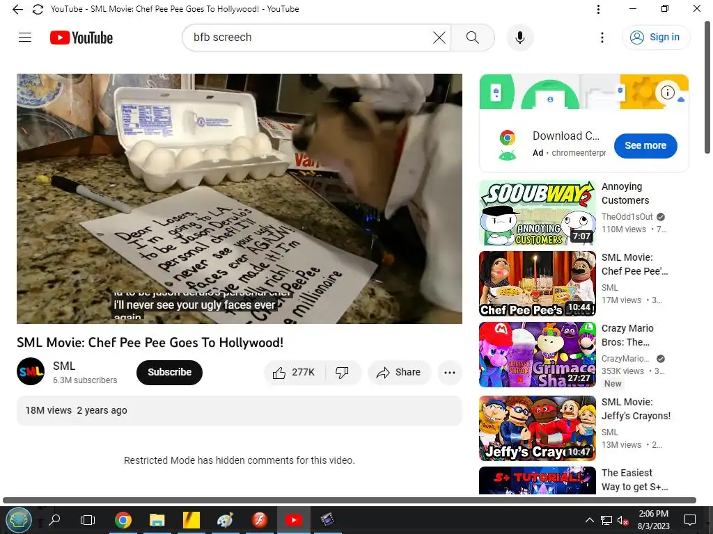Open the Download C... ad title
The image size is (713, 534).
point(566,136)
